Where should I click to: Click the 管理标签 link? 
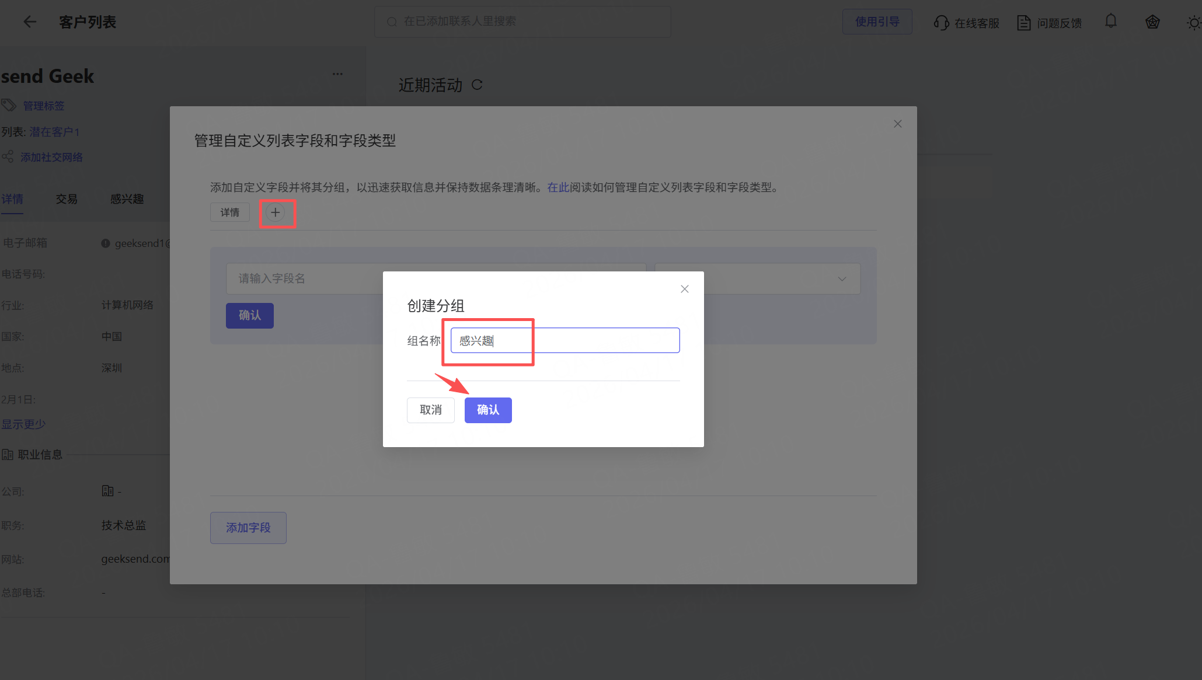point(43,106)
